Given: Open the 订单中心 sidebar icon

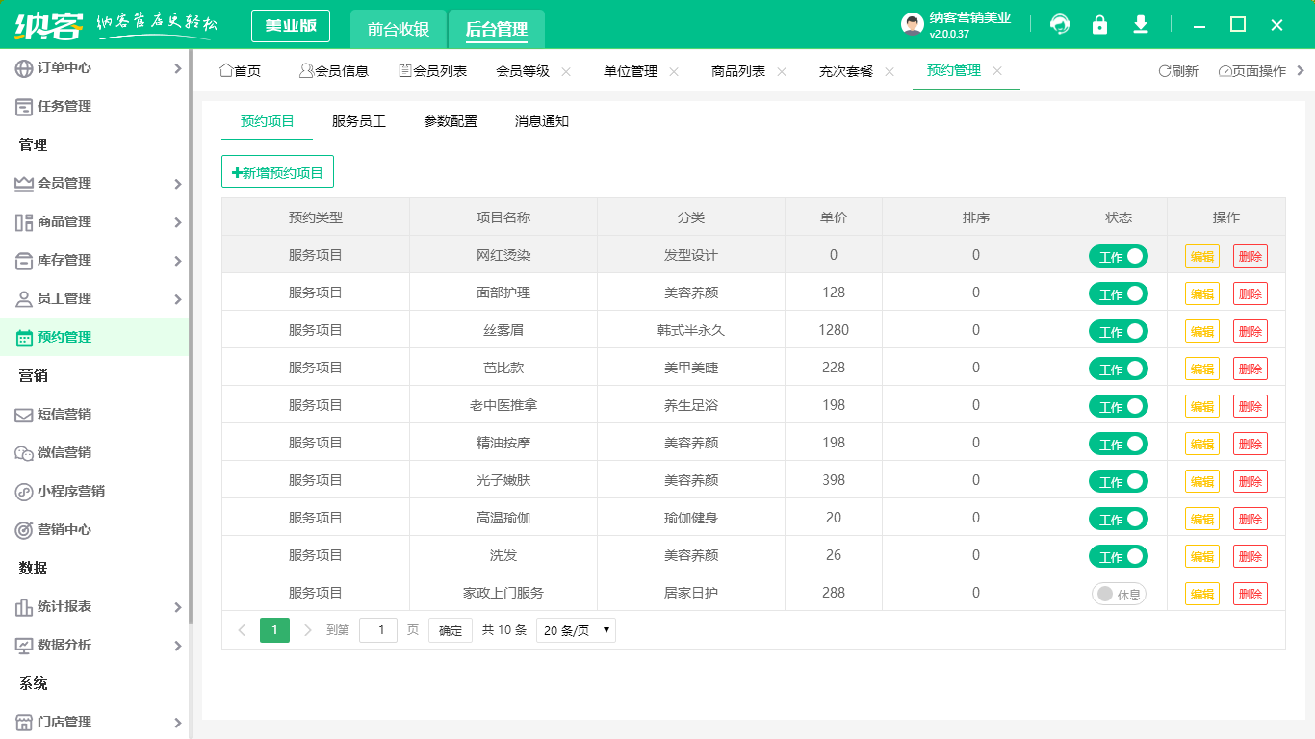Looking at the screenshot, I should pos(21,68).
